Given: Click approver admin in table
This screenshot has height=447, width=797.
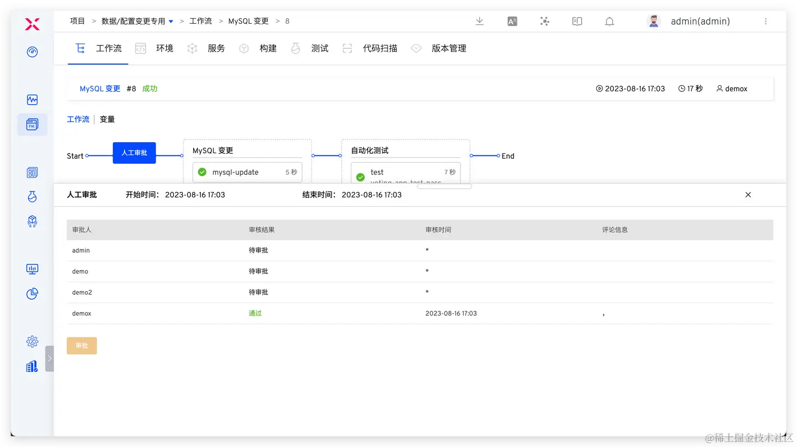Looking at the screenshot, I should (x=81, y=251).
